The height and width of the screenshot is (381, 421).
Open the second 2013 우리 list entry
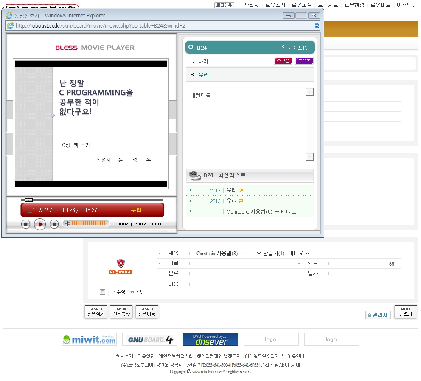point(231,201)
